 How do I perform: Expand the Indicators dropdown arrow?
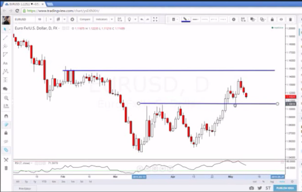111,19
